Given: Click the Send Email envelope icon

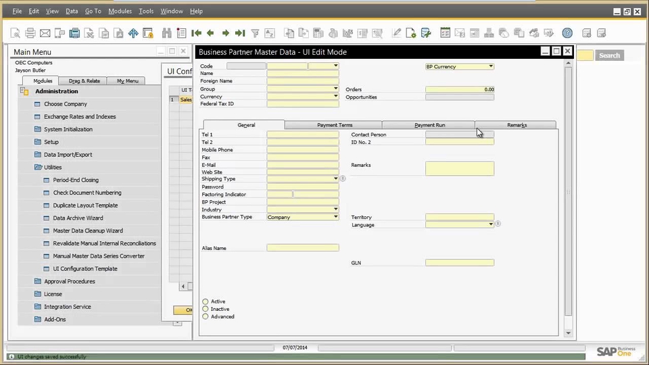Looking at the screenshot, I should point(45,32).
